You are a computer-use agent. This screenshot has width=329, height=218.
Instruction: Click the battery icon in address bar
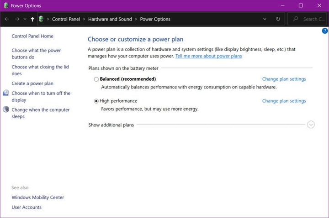[41, 19]
